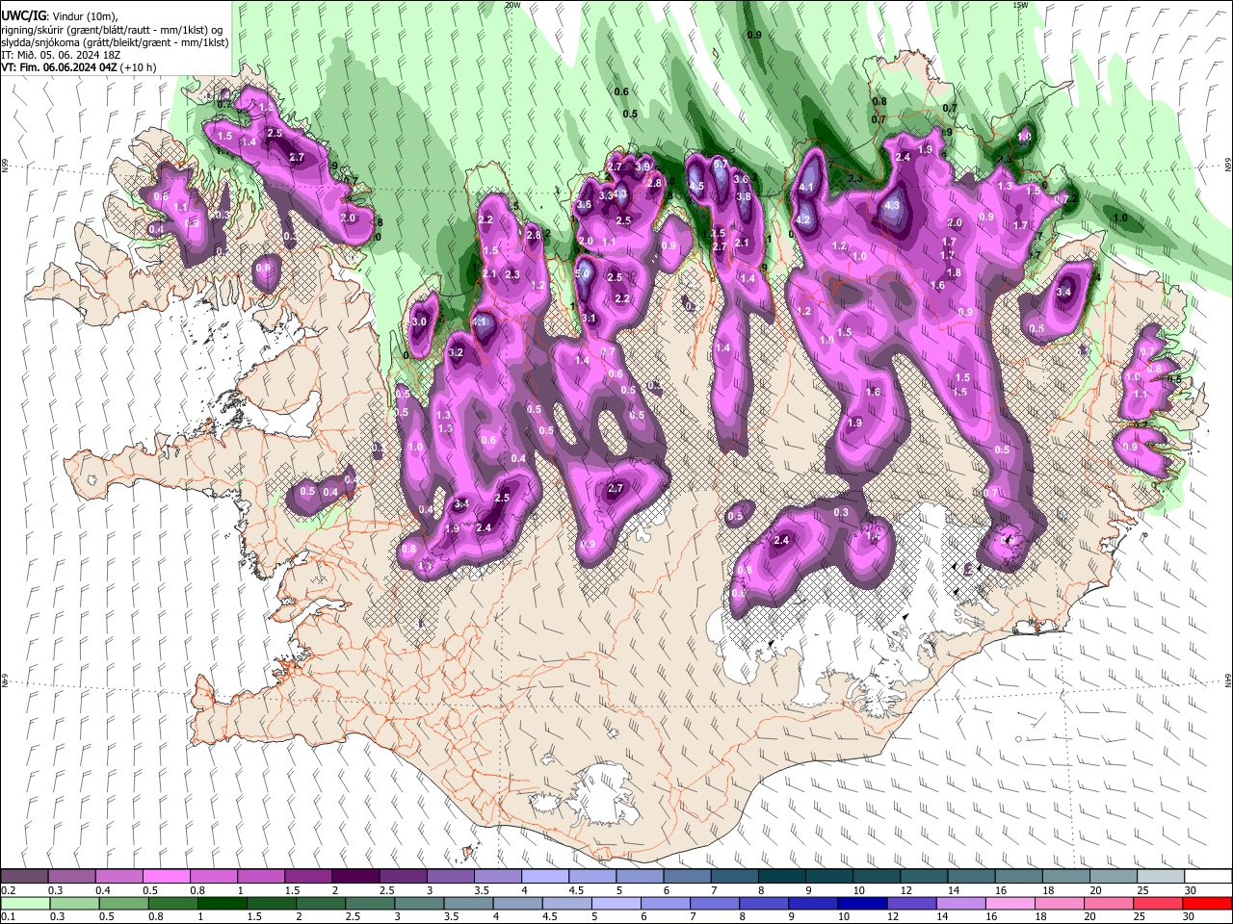This screenshot has width=1233, height=924.
Task: Click the pale grey 25–30 snow legend swatch
Action: click(x=1162, y=877)
